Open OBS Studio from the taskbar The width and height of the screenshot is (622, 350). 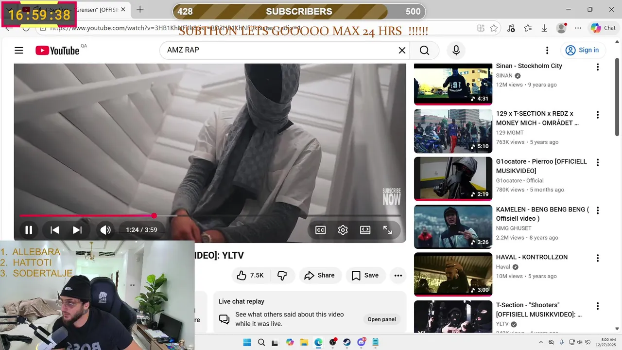point(333,342)
